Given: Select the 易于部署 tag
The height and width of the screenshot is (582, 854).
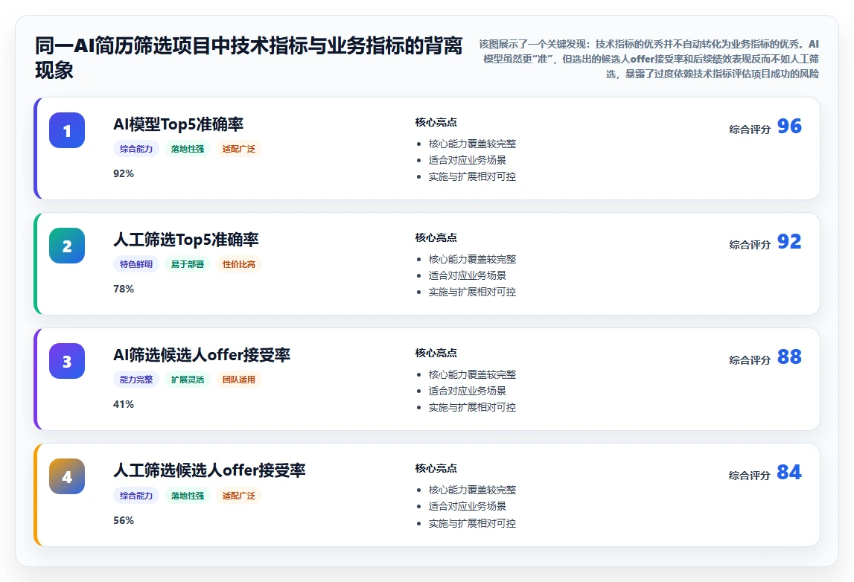Looking at the screenshot, I should click(x=188, y=265).
